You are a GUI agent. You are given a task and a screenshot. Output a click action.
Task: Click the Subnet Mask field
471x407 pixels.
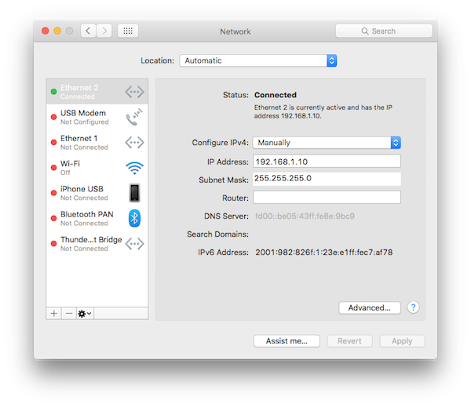tap(327, 179)
